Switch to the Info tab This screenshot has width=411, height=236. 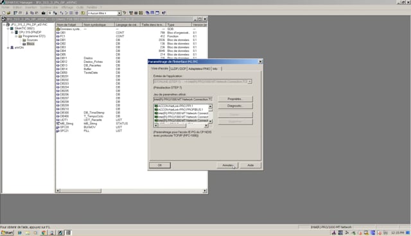click(215, 69)
